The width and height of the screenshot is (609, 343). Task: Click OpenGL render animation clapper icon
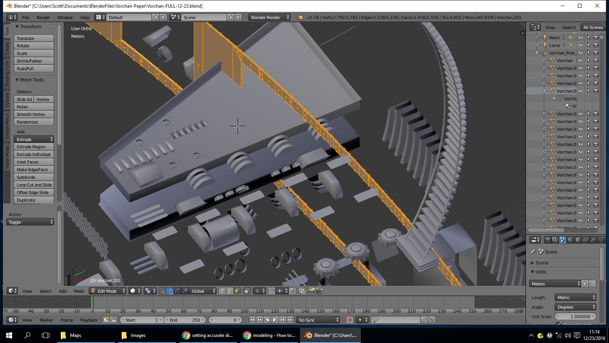[319, 291]
